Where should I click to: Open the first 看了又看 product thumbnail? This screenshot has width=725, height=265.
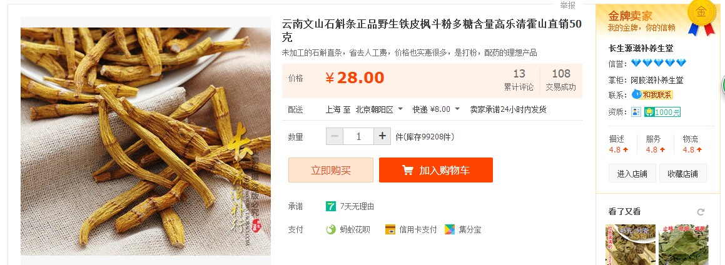630,244
